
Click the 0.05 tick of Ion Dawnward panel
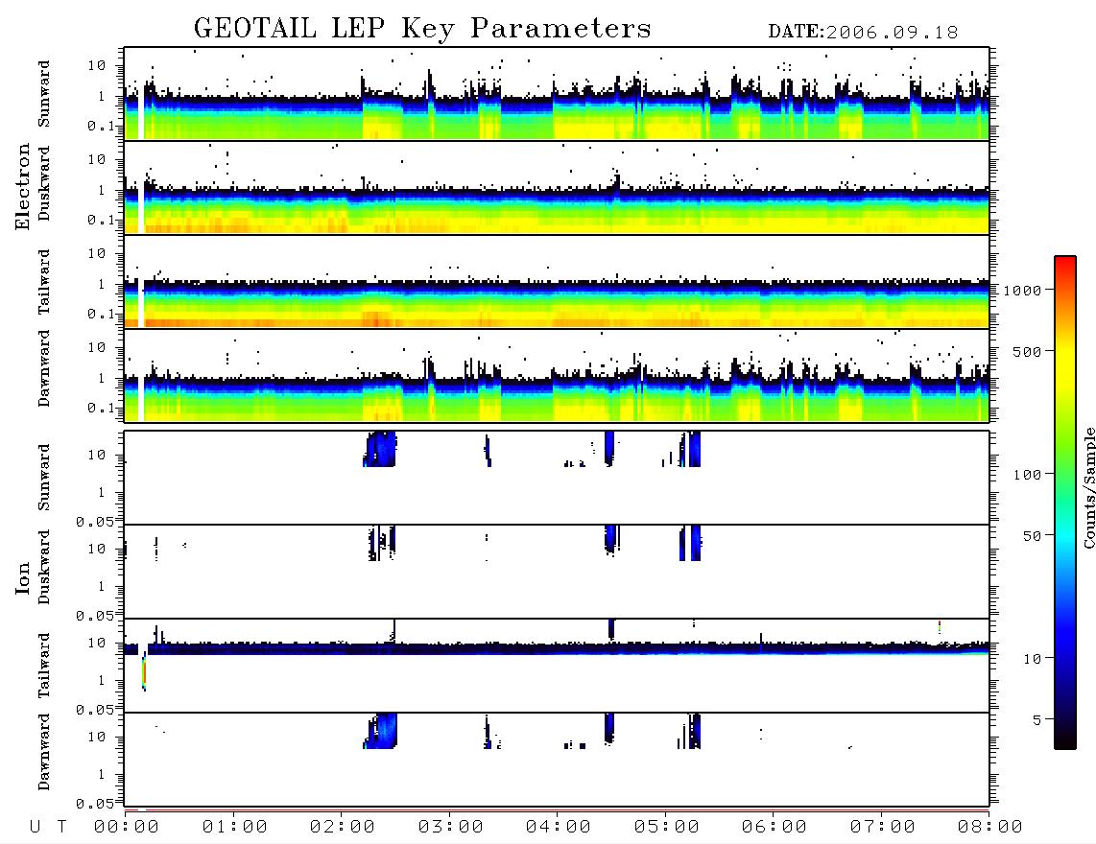pos(95,804)
